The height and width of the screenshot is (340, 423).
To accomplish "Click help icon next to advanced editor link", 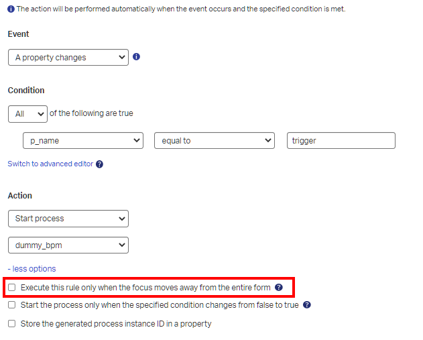I will pyautogui.click(x=100, y=164).
